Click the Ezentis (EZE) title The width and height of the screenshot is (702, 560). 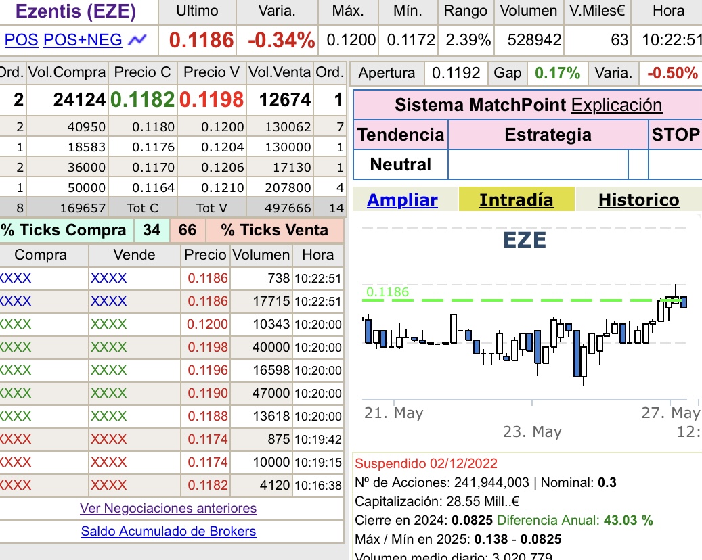pyautogui.click(x=76, y=11)
